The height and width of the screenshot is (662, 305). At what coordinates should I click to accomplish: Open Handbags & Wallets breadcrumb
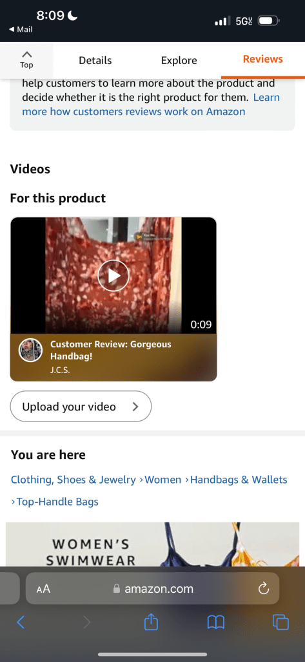click(x=239, y=480)
